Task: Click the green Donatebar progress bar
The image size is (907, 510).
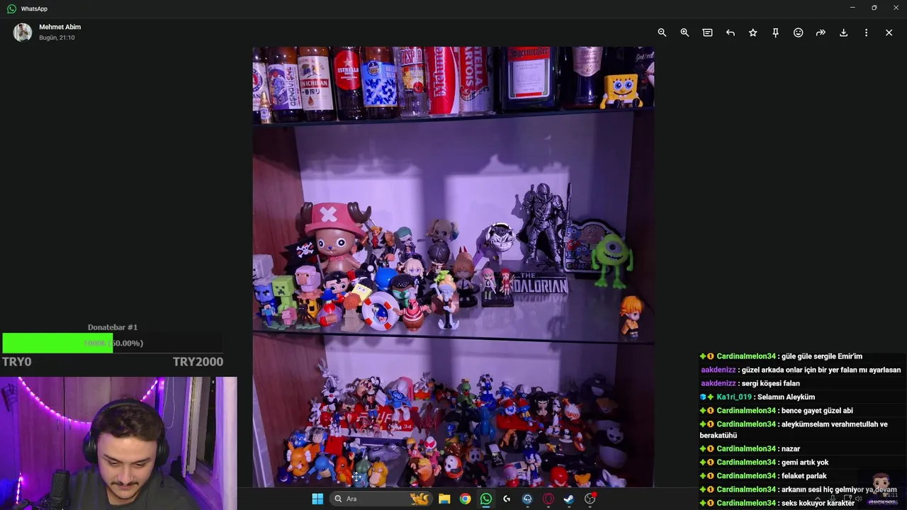Action: [x=57, y=343]
